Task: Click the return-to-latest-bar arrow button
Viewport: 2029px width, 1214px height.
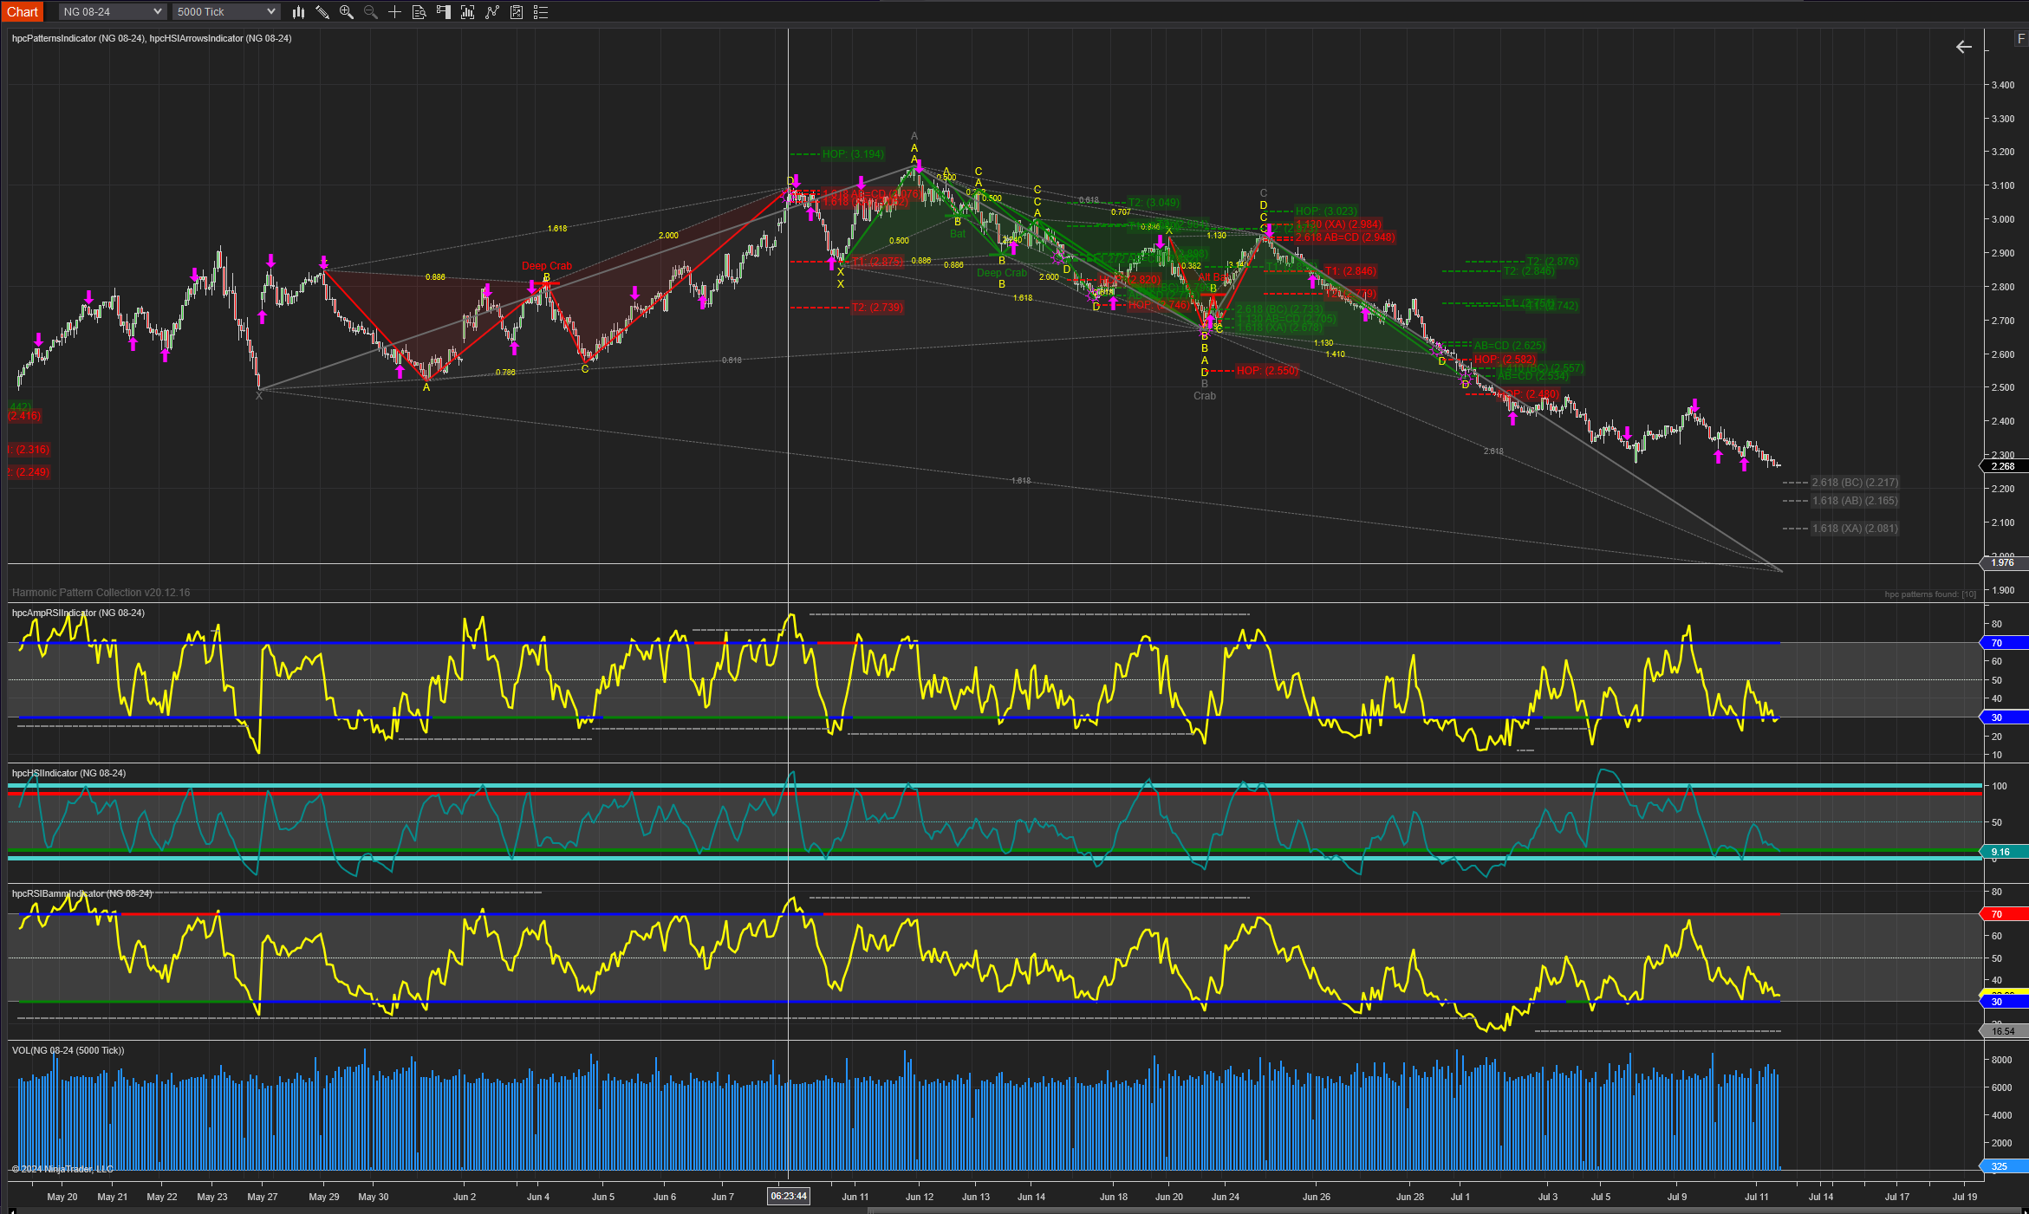Action: coord(1964,47)
